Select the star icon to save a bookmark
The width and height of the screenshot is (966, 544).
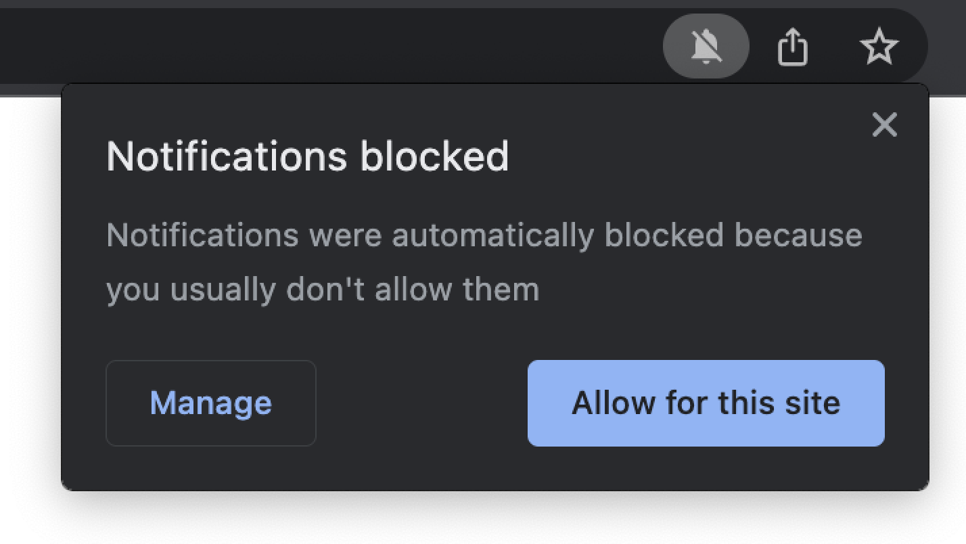click(879, 45)
